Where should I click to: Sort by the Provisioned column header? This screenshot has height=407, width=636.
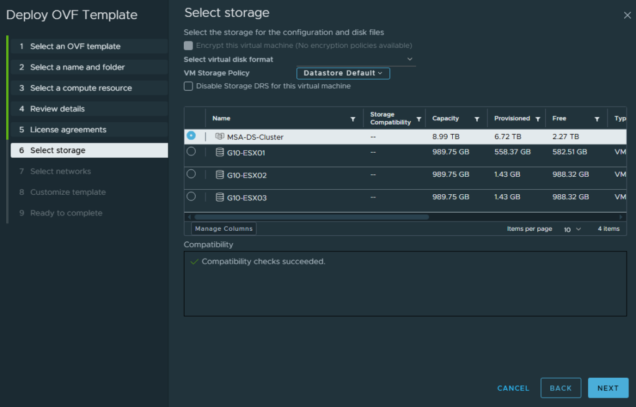point(512,119)
